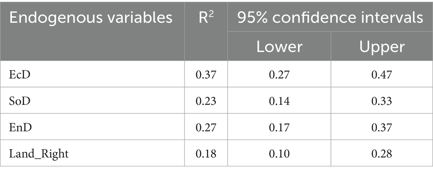Click the 0.10 lower bound cell
Viewport: 433px width, 174px height.
(x=279, y=154)
